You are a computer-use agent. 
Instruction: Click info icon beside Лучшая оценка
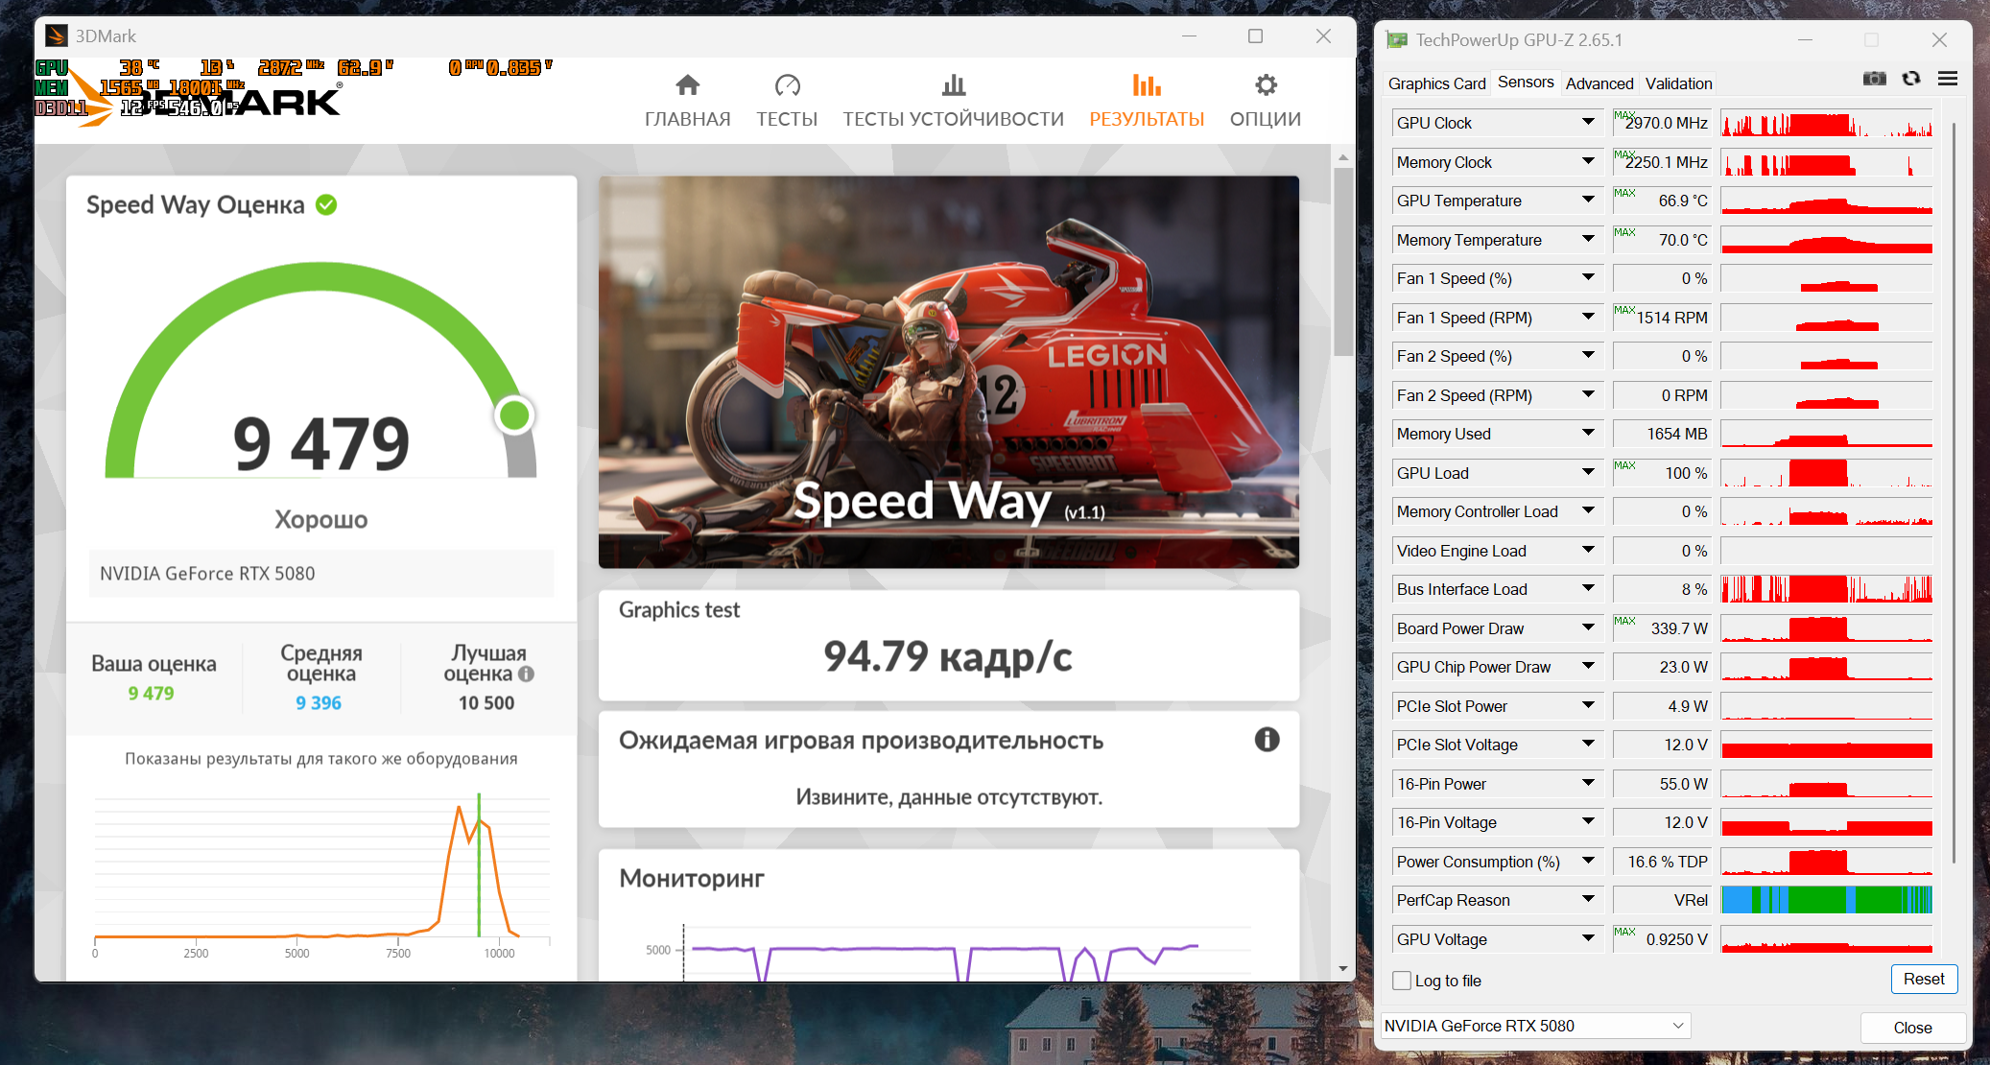(526, 674)
